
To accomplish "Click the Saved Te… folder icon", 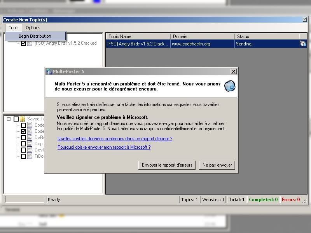I will 23,119.
